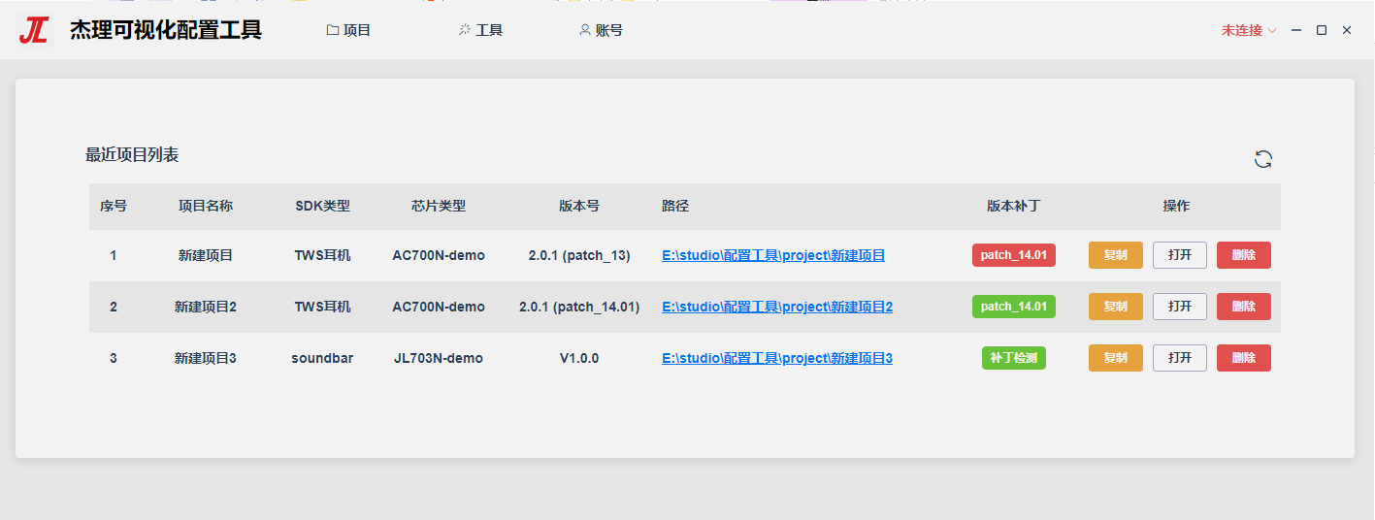The width and height of the screenshot is (1375, 520).
Task: Expand the 未连接 connection dropdown
Action: tap(1249, 30)
